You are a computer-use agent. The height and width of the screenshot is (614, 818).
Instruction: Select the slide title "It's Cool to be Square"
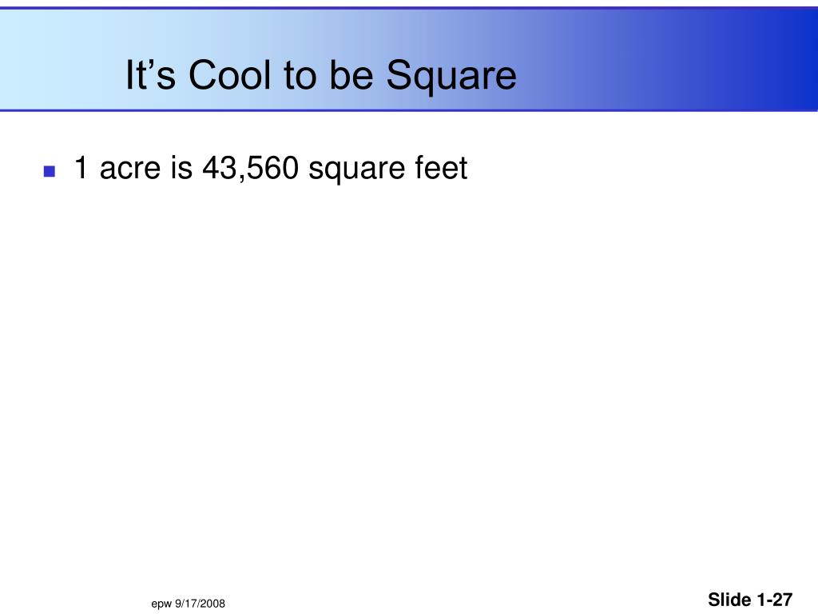321,76
